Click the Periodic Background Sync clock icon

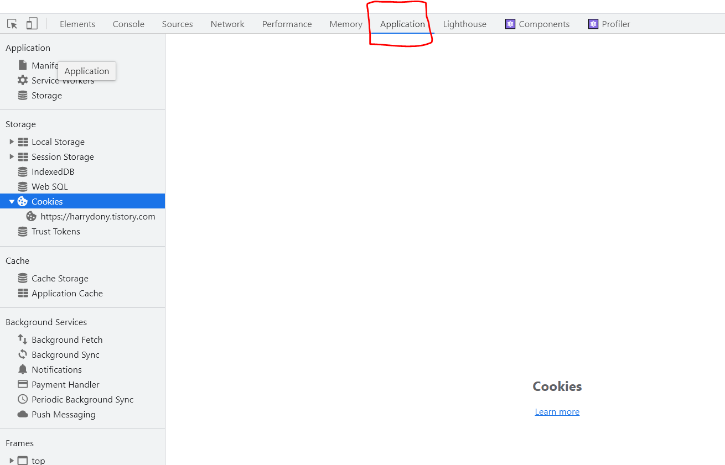[23, 399]
